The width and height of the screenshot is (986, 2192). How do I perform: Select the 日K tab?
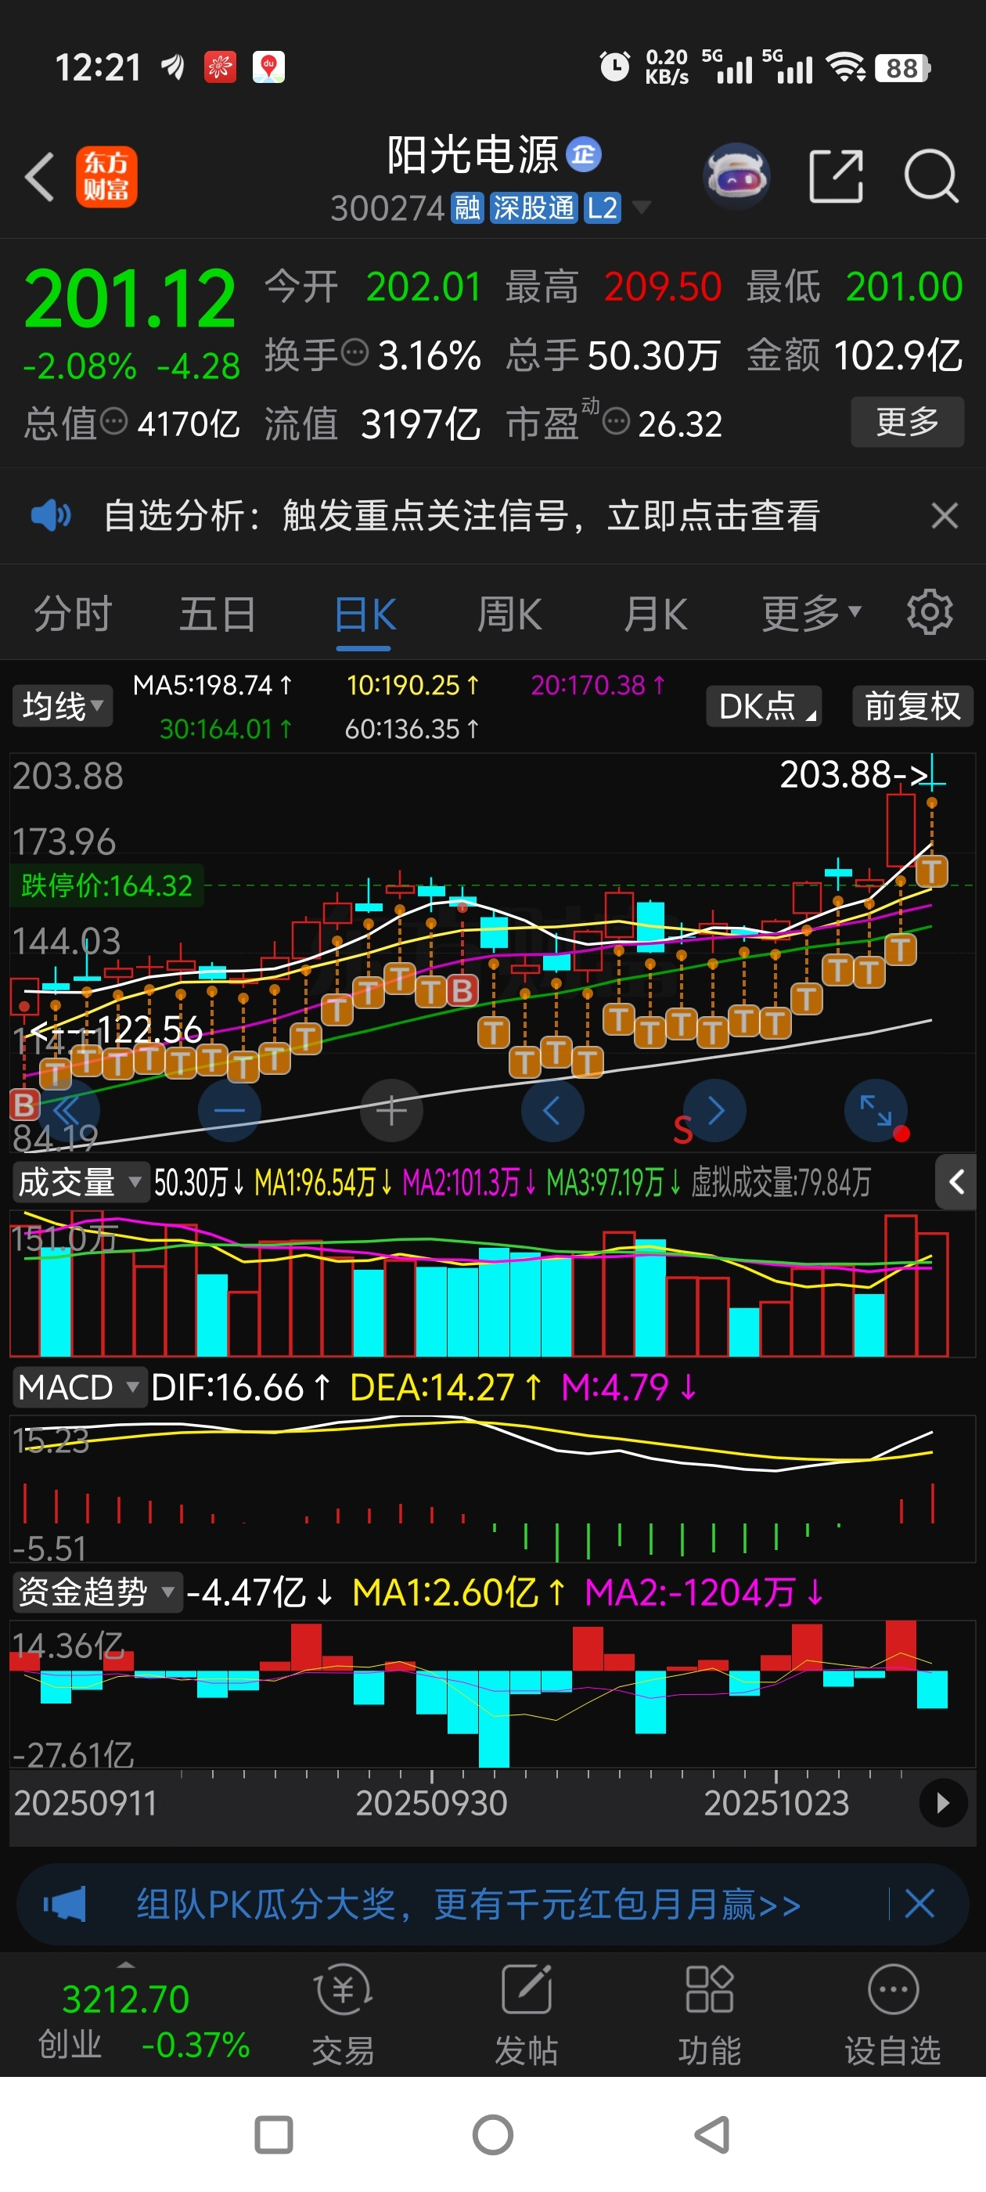[364, 615]
